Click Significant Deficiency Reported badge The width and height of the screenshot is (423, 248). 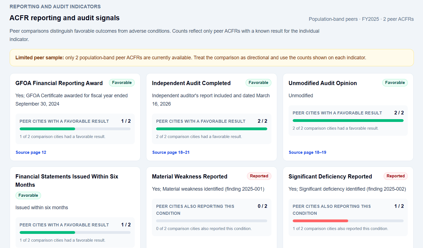click(396, 176)
